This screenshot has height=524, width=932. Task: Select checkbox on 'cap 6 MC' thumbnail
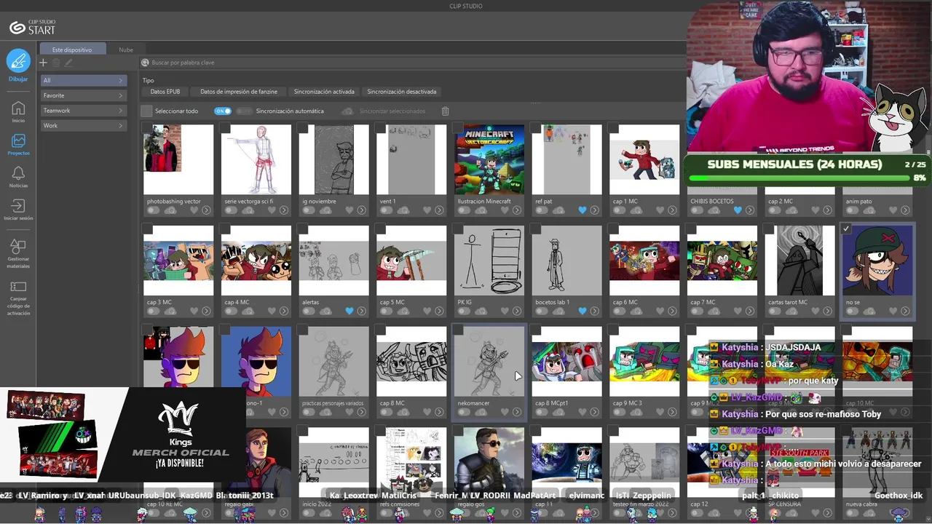click(613, 229)
